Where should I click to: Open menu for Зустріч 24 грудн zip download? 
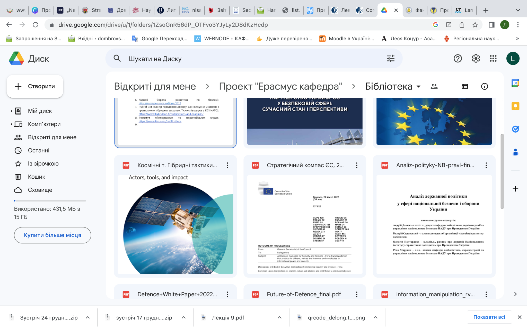(x=88, y=317)
